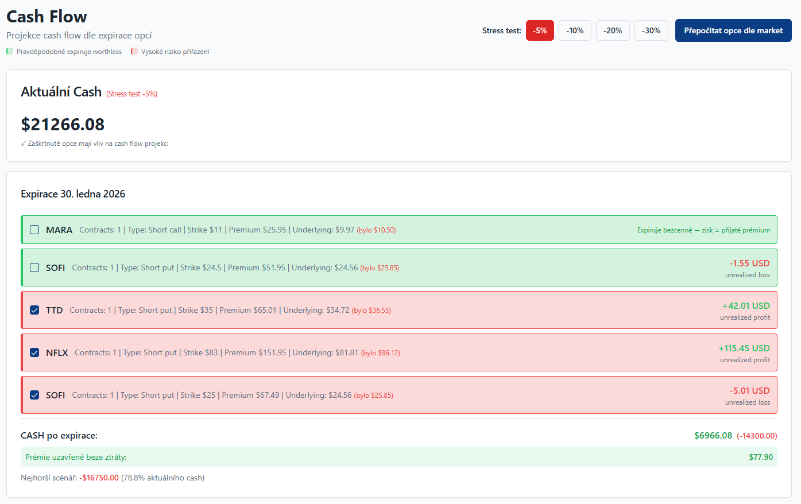Select the -5% stress test button

tap(540, 30)
